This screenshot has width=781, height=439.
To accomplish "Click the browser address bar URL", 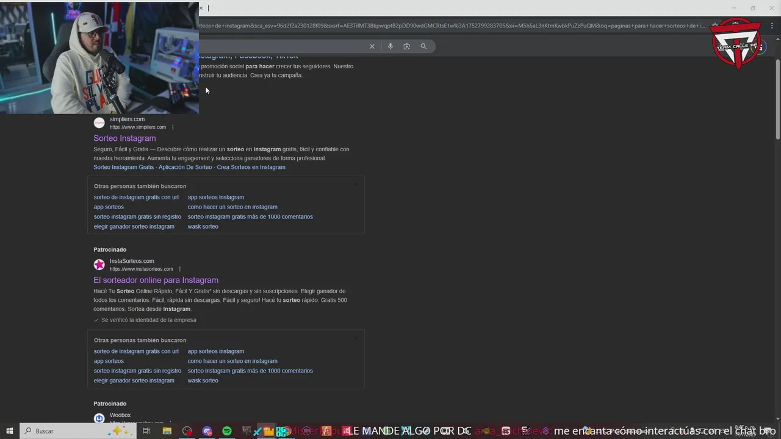I will 452,26.
